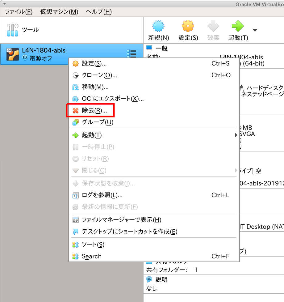284x302 pixels.
Task: Open the Machine (仮想マシン) menu in menu bar
Action: pos(59,12)
